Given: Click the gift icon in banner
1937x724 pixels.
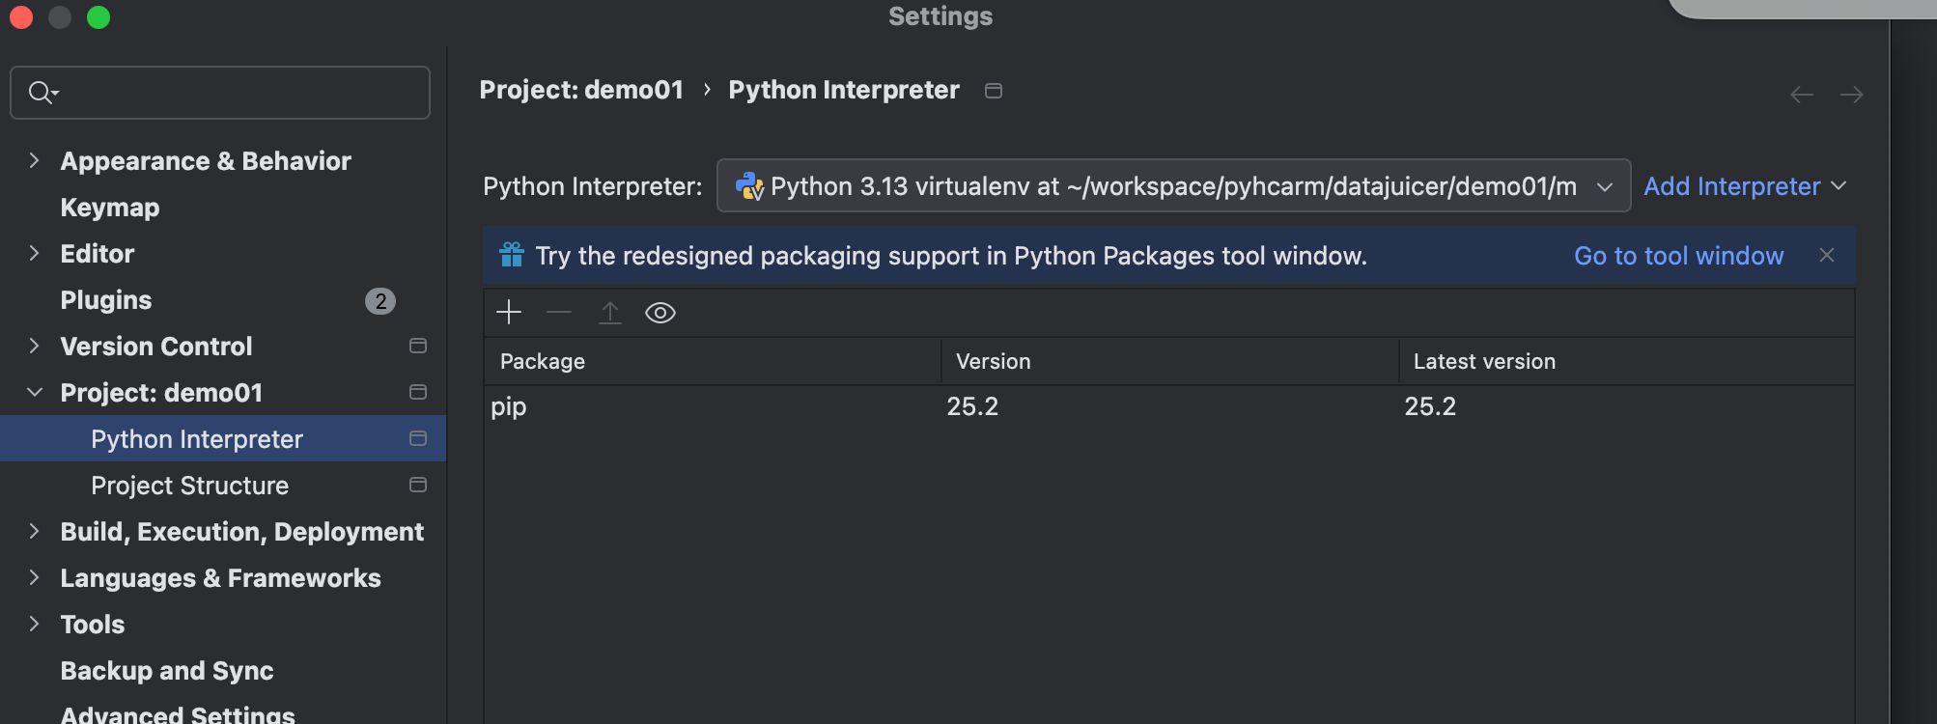Looking at the screenshot, I should pos(512,255).
